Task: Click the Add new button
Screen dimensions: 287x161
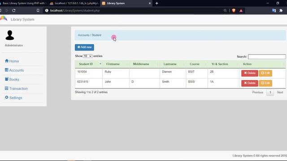Action: point(84,47)
